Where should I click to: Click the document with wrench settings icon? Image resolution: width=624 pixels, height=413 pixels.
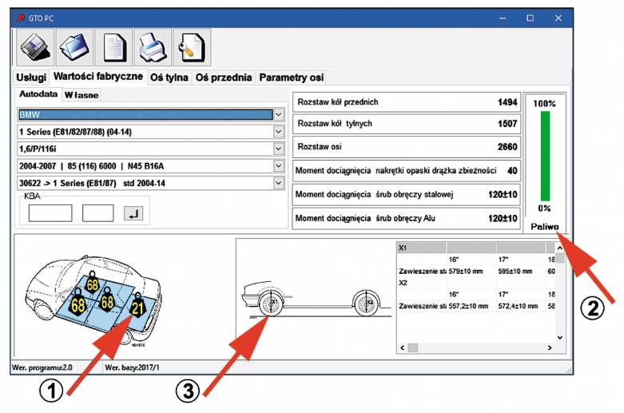tap(192, 47)
